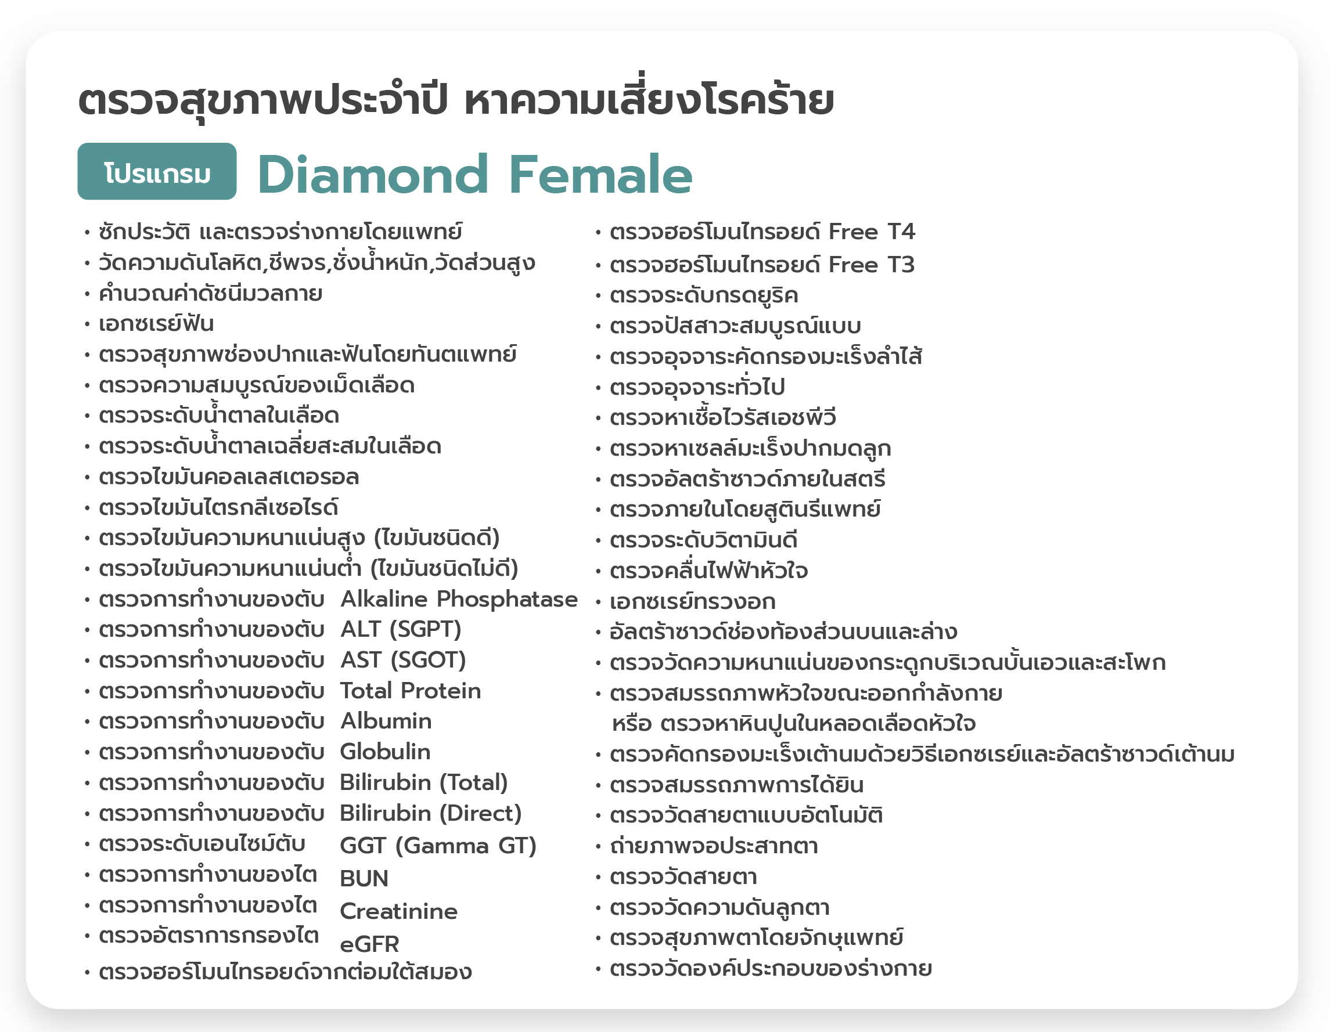The image size is (1331, 1032).
Task: Select หรือ ตรวจหาหินปูนในหลอดเลือดหัวใจ line
Action: [793, 723]
